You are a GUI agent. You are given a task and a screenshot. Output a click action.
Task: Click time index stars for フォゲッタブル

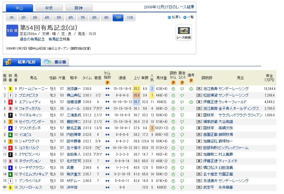(107, 109)
